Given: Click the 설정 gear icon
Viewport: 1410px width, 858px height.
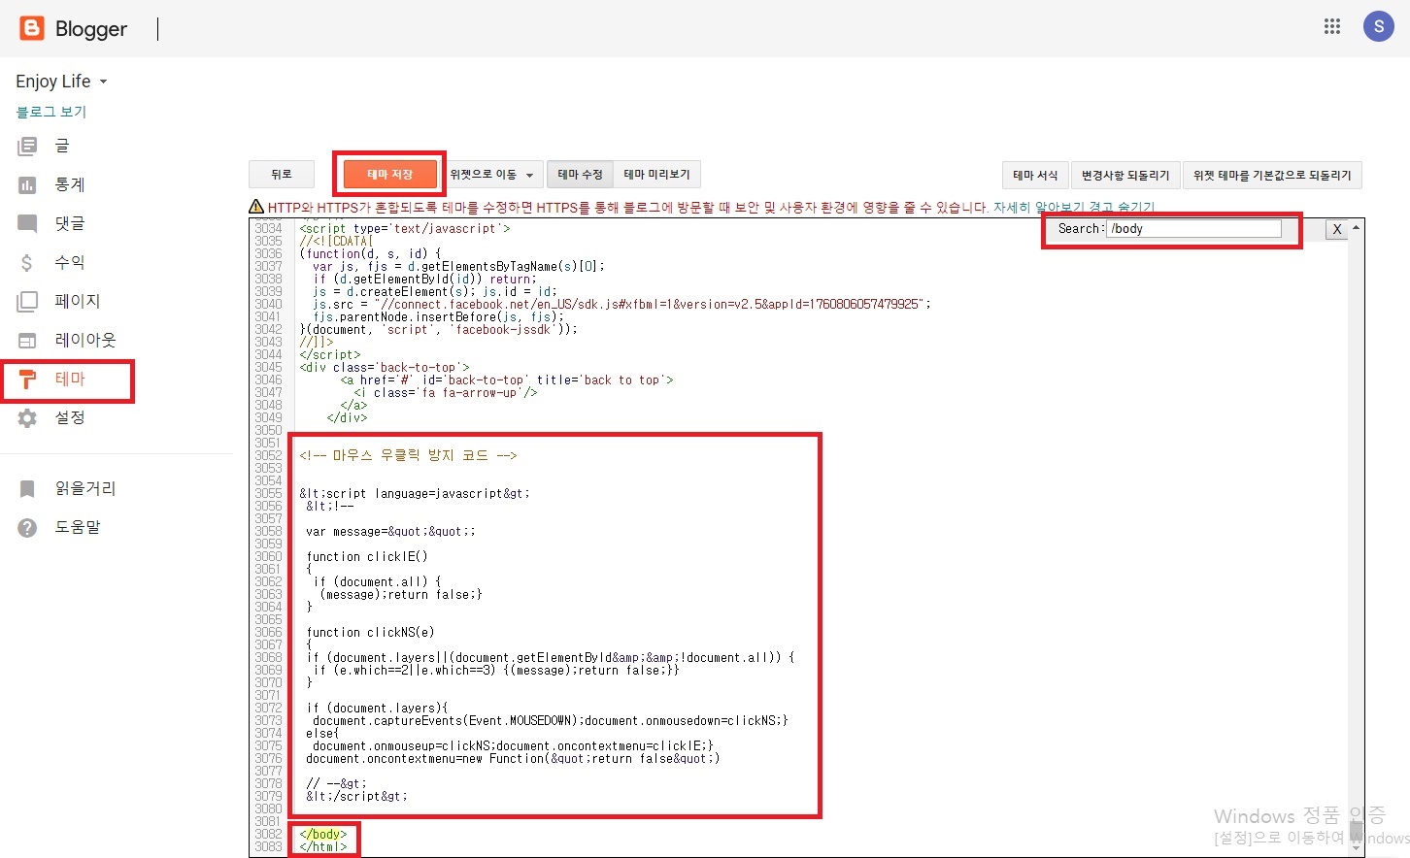Looking at the screenshot, I should click(x=27, y=417).
